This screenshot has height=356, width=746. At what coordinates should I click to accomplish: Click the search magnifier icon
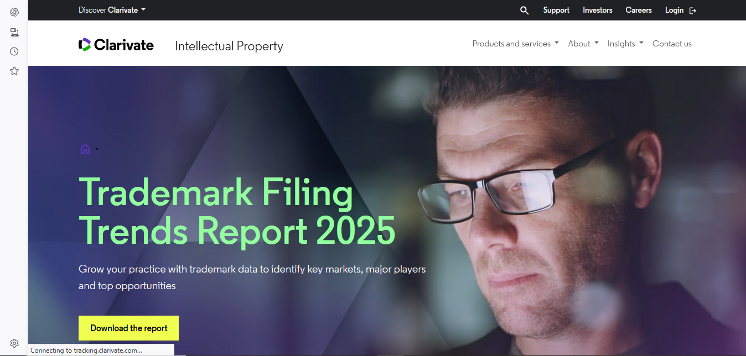coord(525,11)
